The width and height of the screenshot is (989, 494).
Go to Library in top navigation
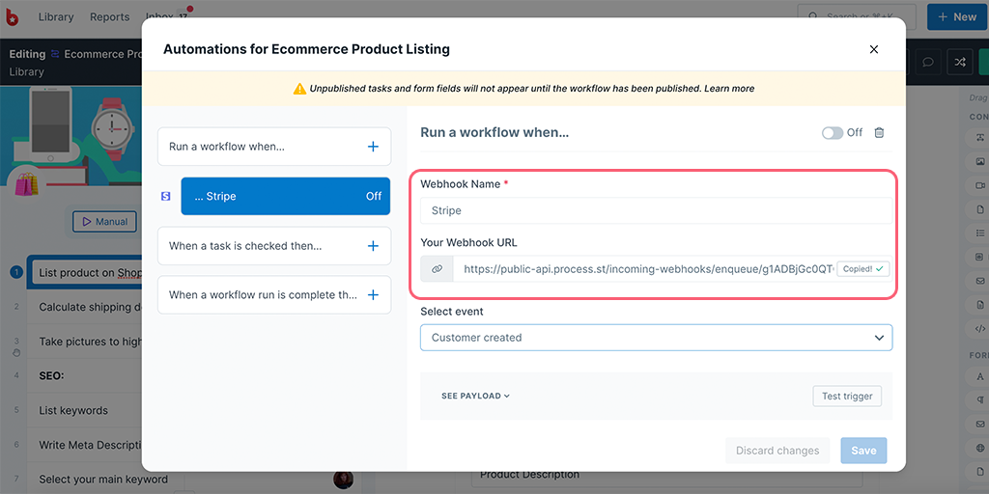coord(56,17)
